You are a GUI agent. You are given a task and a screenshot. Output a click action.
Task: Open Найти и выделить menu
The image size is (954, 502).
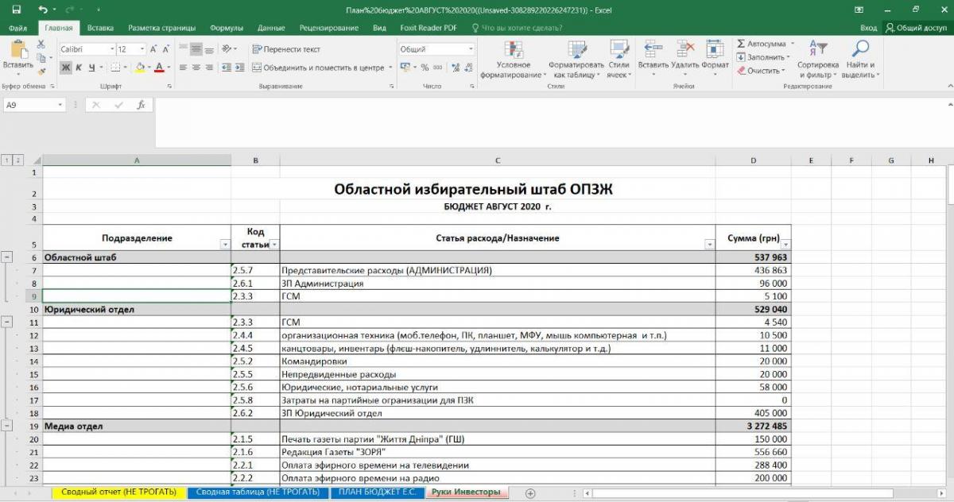(x=860, y=59)
